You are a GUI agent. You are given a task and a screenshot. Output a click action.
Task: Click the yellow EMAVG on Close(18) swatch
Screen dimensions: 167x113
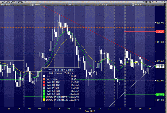[x=44, y=100]
